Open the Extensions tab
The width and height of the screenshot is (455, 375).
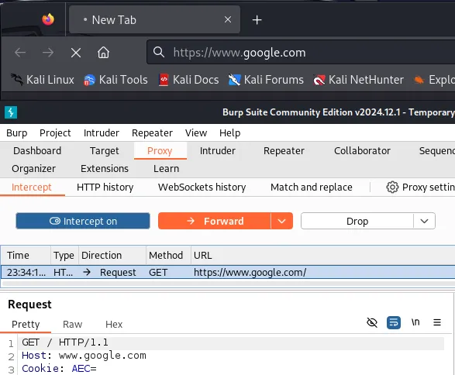point(105,169)
